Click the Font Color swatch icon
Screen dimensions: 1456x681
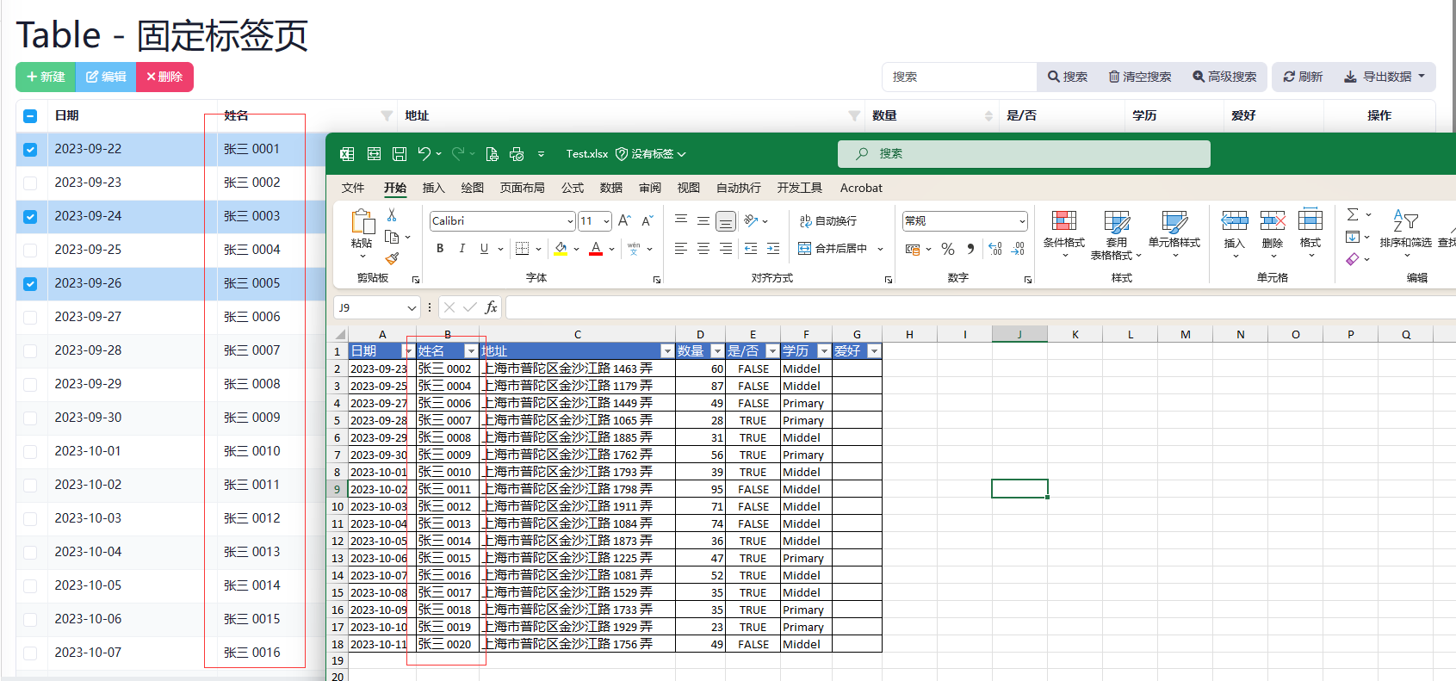pos(596,249)
